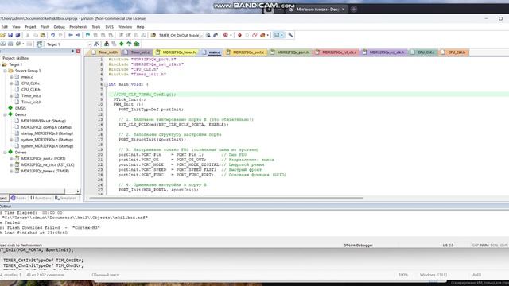Navigate forwards in the editor

pos(78,35)
